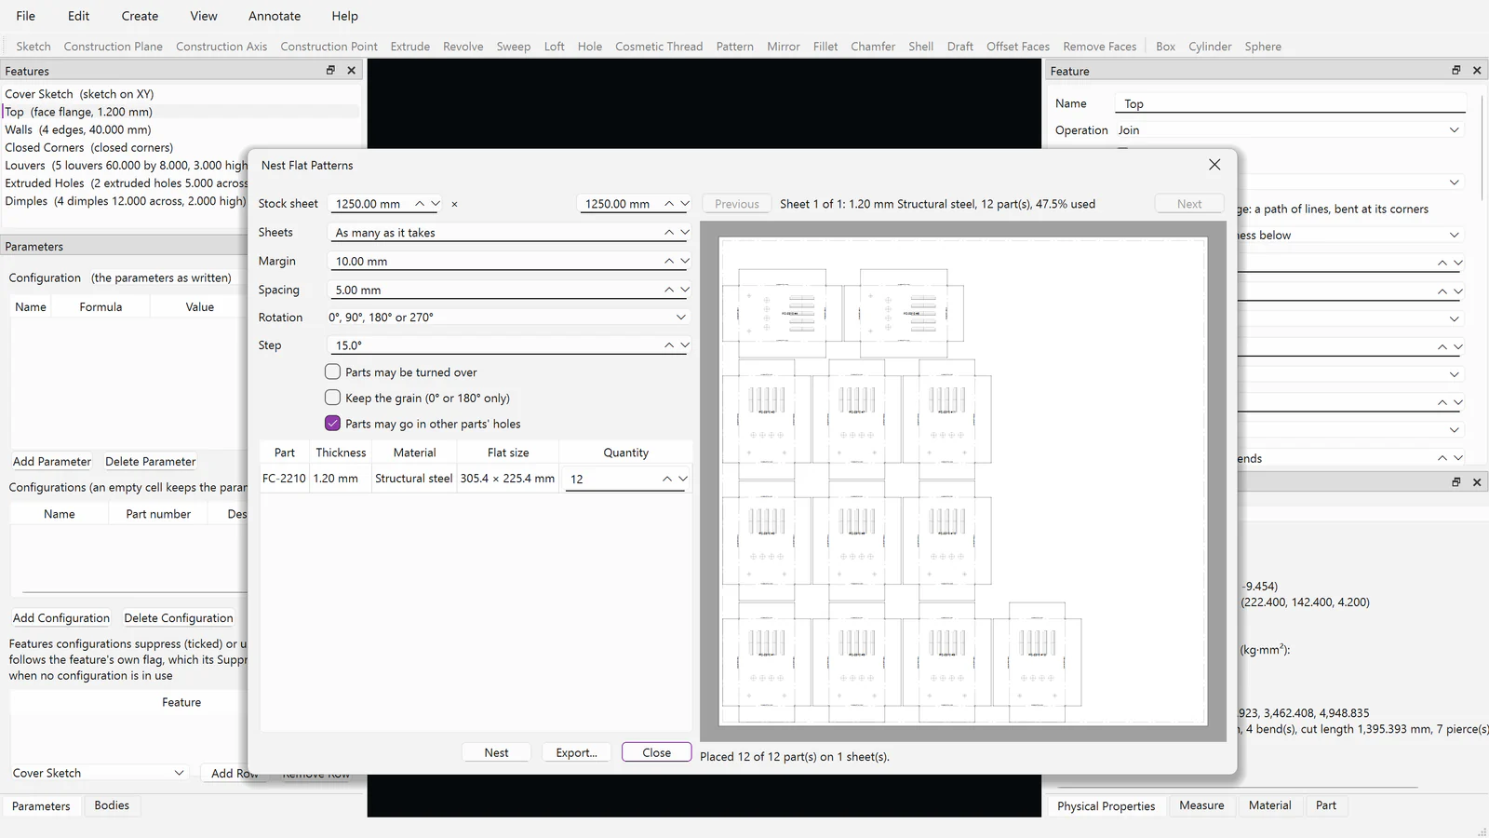Increase stock sheet width with up arrow
The height and width of the screenshot is (838, 1489).
tap(420, 204)
